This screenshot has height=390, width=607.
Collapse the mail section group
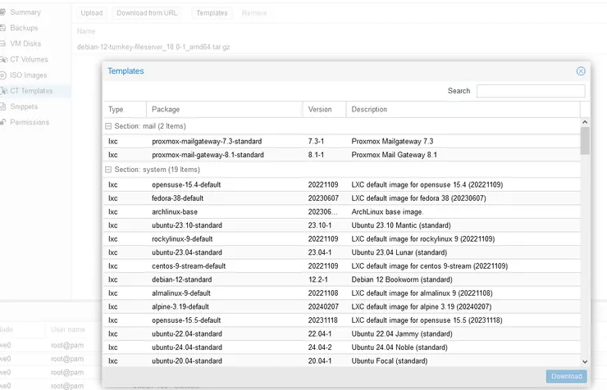pos(108,126)
